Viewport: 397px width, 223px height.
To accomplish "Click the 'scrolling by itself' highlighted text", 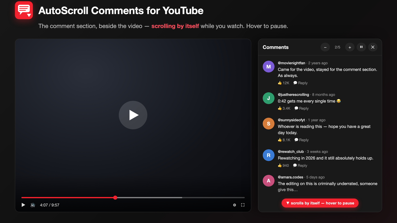I will pyautogui.click(x=175, y=26).
